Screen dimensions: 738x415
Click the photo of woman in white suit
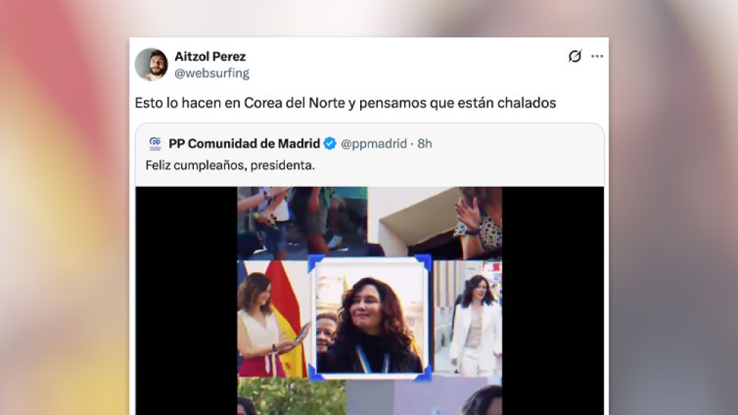pyautogui.click(x=467, y=318)
